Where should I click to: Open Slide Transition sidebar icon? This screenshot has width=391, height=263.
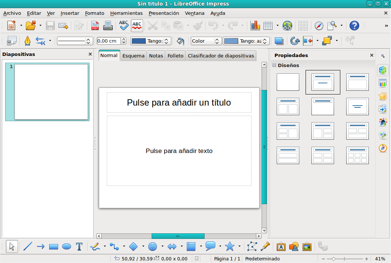[383, 109]
